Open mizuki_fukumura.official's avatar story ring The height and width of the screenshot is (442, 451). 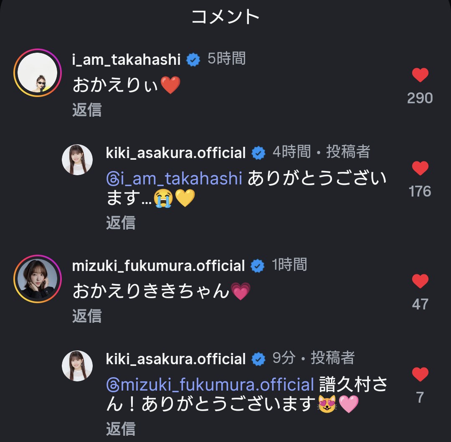coord(38,278)
